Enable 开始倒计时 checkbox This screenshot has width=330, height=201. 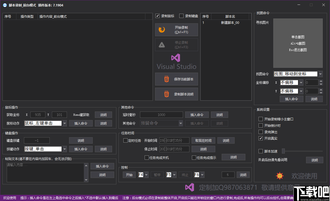pos(260,125)
